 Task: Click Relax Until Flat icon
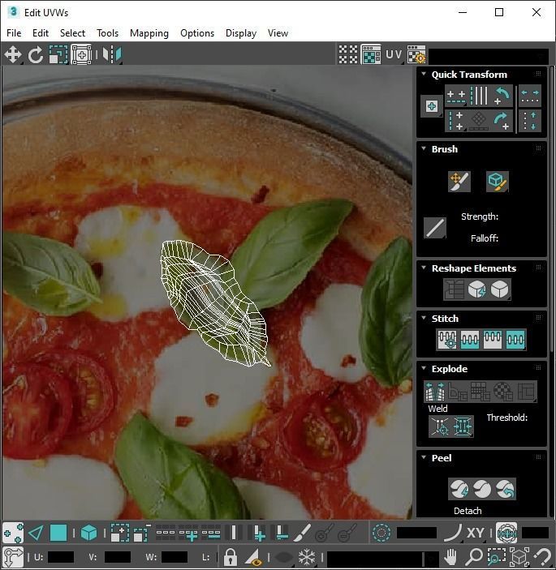click(476, 289)
